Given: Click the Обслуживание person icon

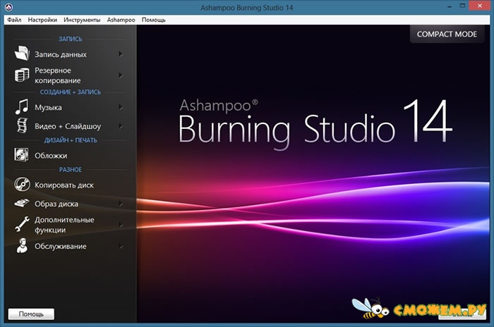Looking at the screenshot, I should pos(22,246).
